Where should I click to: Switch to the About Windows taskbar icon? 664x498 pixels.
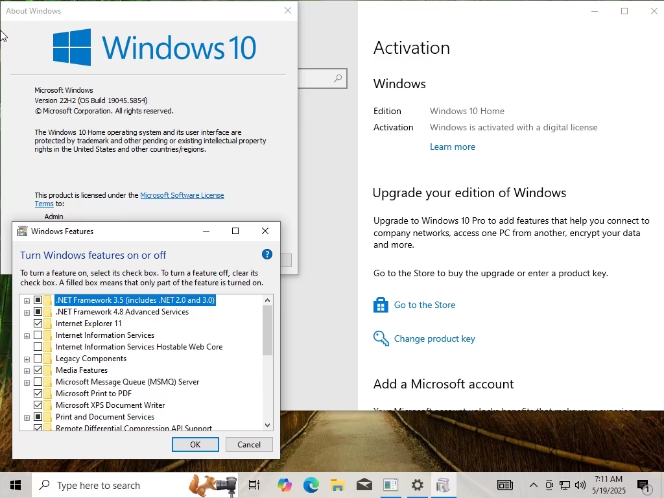click(390, 485)
